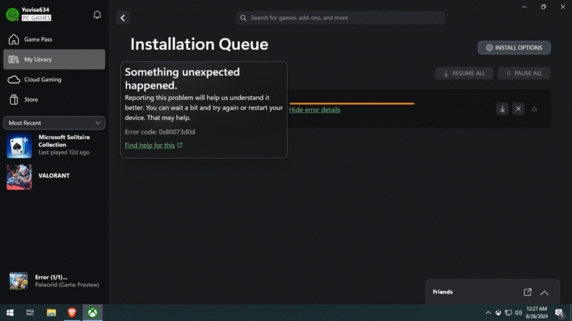Screen dimensions: 572x321
Task: Move the install up in queue
Action: pos(534,109)
